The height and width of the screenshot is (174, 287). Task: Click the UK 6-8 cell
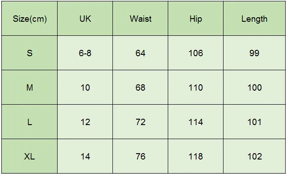tap(85, 53)
